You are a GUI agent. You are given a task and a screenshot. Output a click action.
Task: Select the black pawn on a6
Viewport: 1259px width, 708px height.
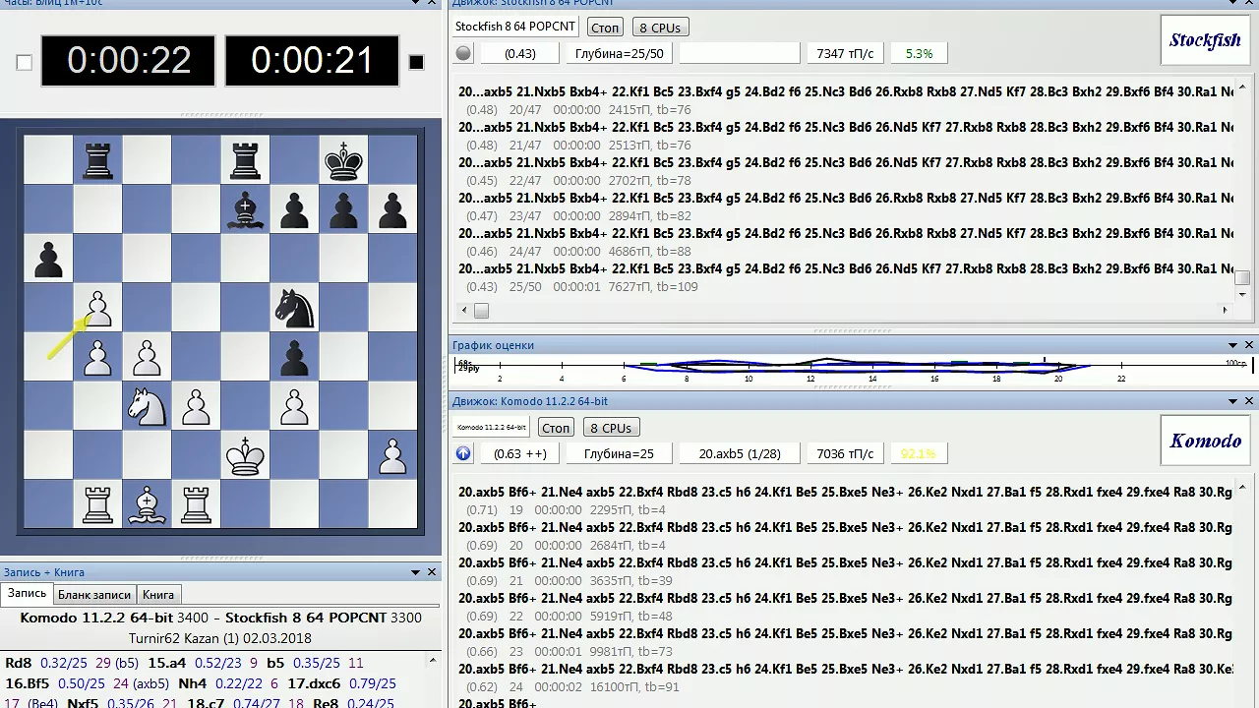[x=48, y=260]
